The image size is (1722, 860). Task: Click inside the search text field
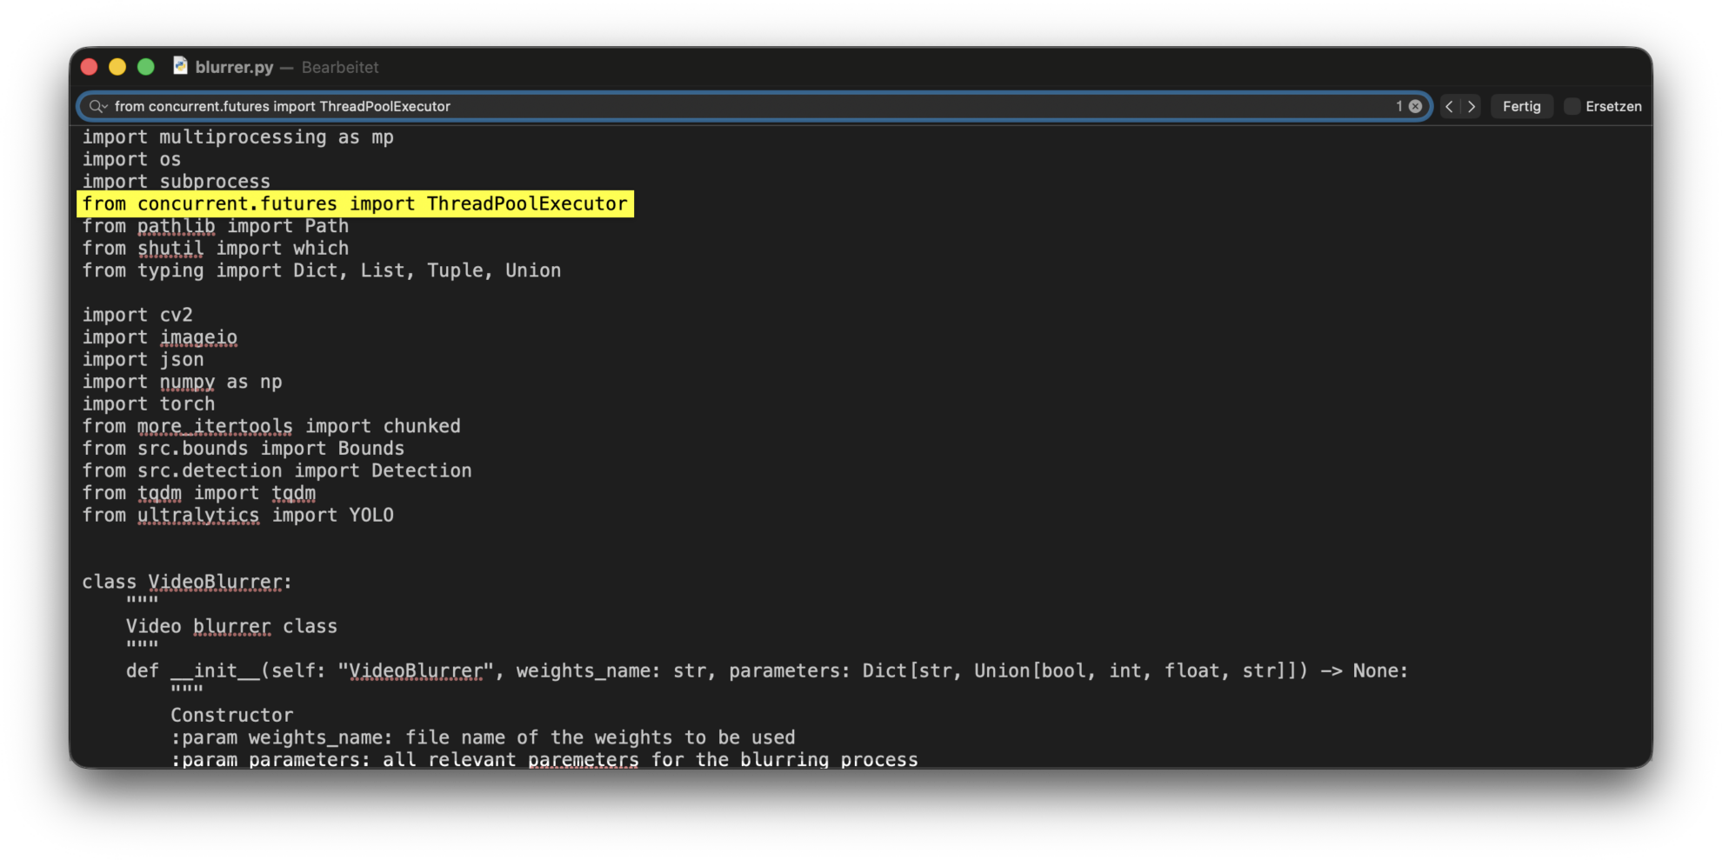point(748,106)
